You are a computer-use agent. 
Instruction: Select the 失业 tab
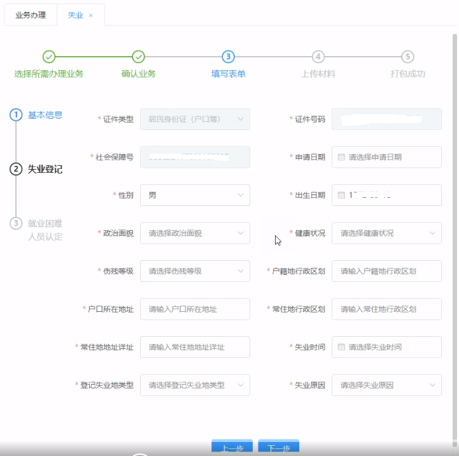[x=76, y=15]
